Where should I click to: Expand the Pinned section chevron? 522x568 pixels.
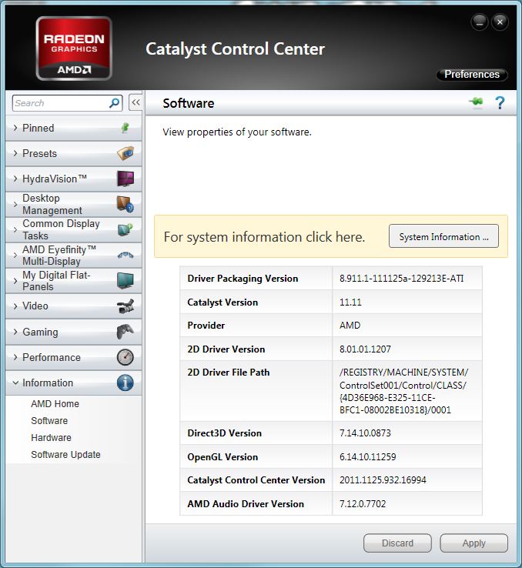(x=15, y=128)
